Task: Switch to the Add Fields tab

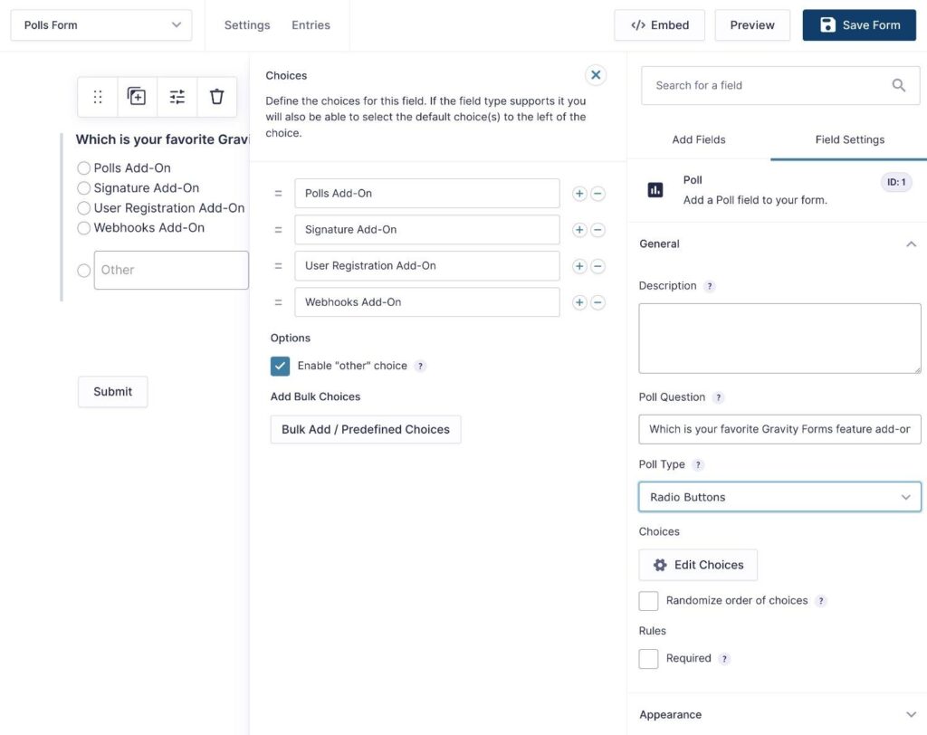Action: click(x=698, y=139)
